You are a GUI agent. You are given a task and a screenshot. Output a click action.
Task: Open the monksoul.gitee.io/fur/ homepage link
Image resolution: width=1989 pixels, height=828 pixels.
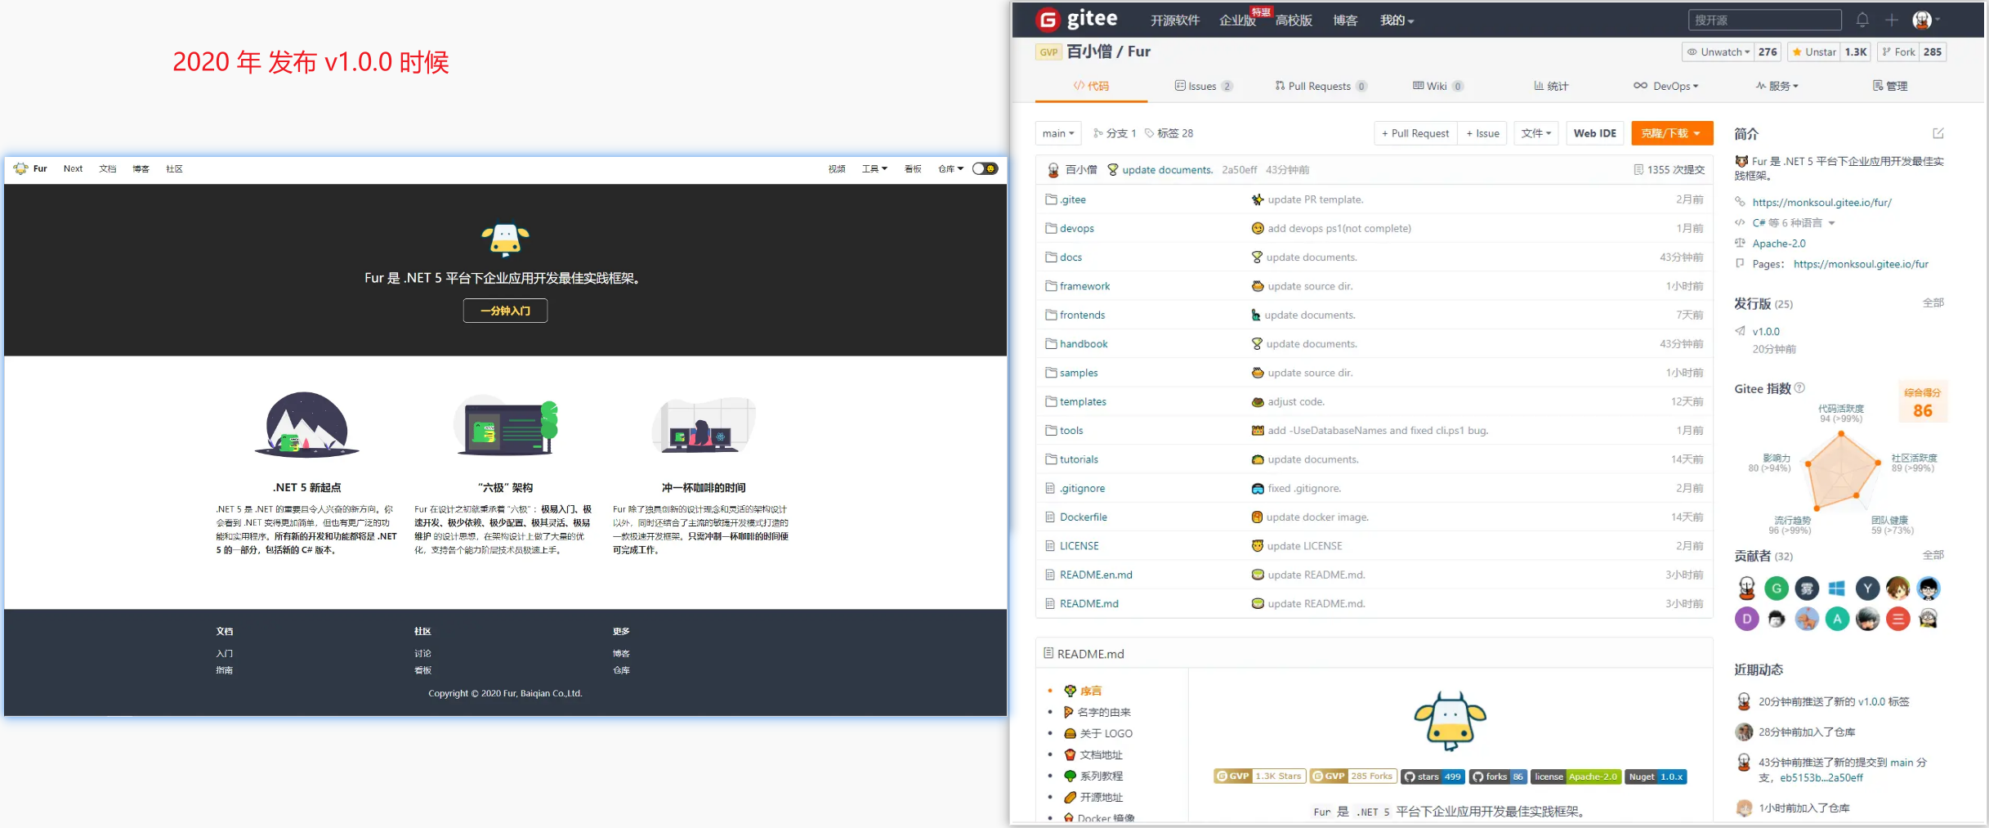(1821, 203)
